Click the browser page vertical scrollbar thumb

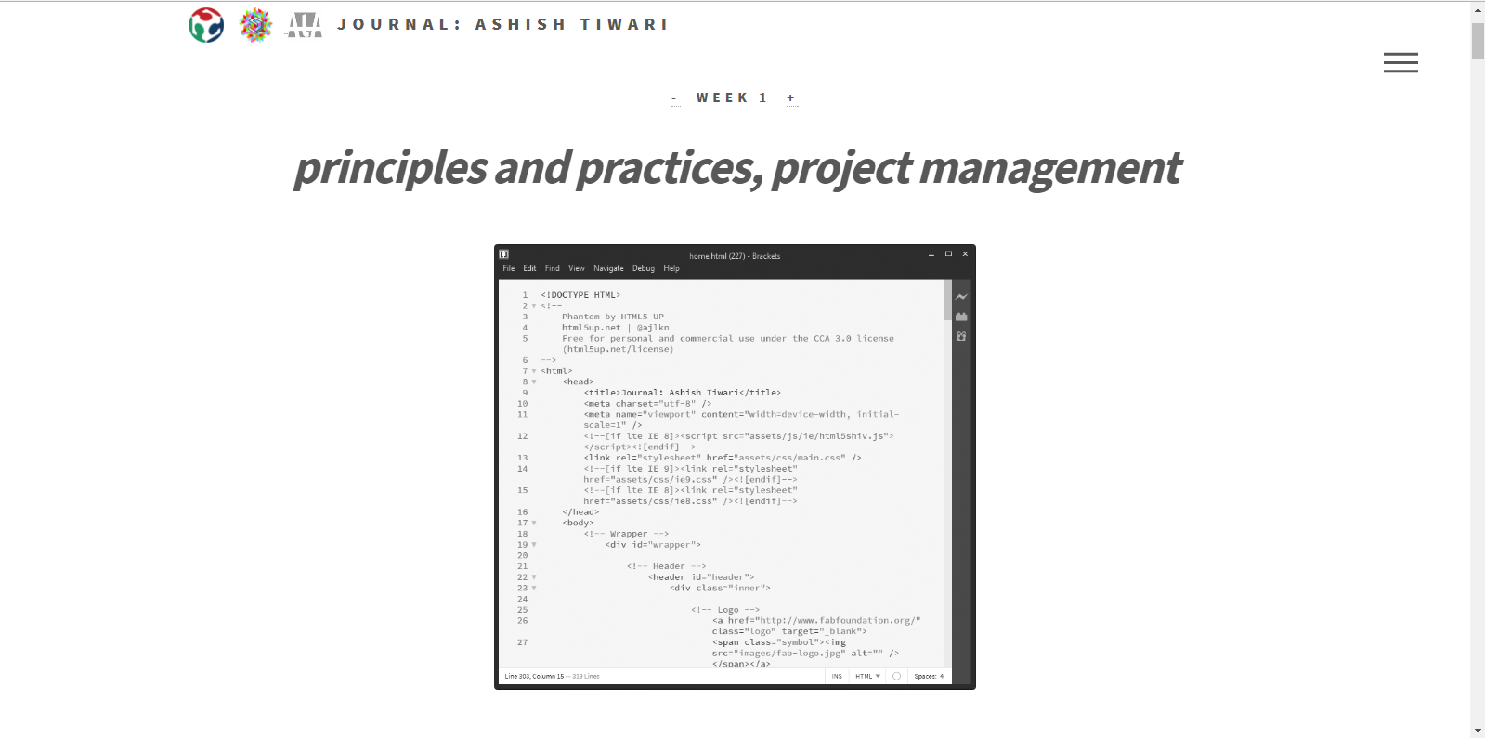coord(1478,41)
